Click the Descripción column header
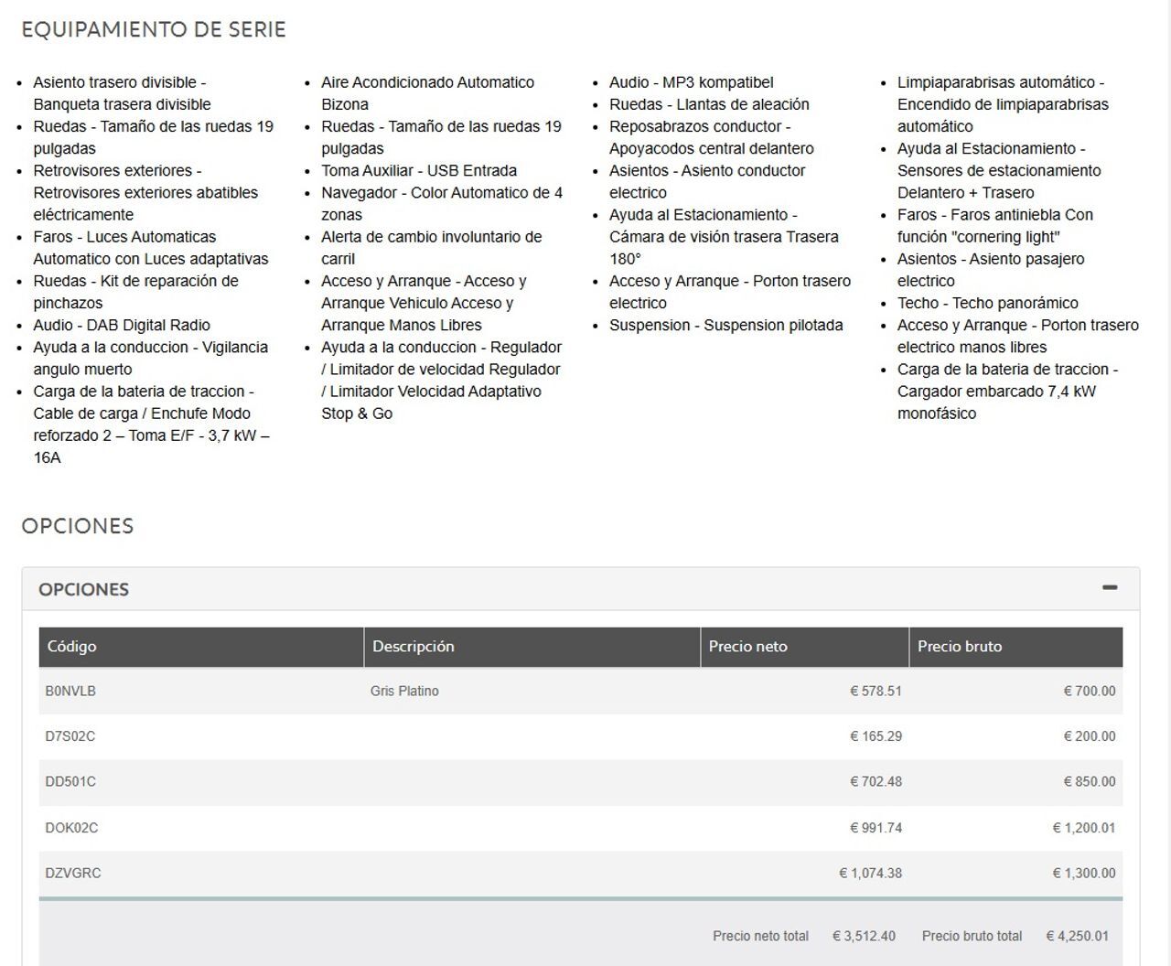 point(532,647)
